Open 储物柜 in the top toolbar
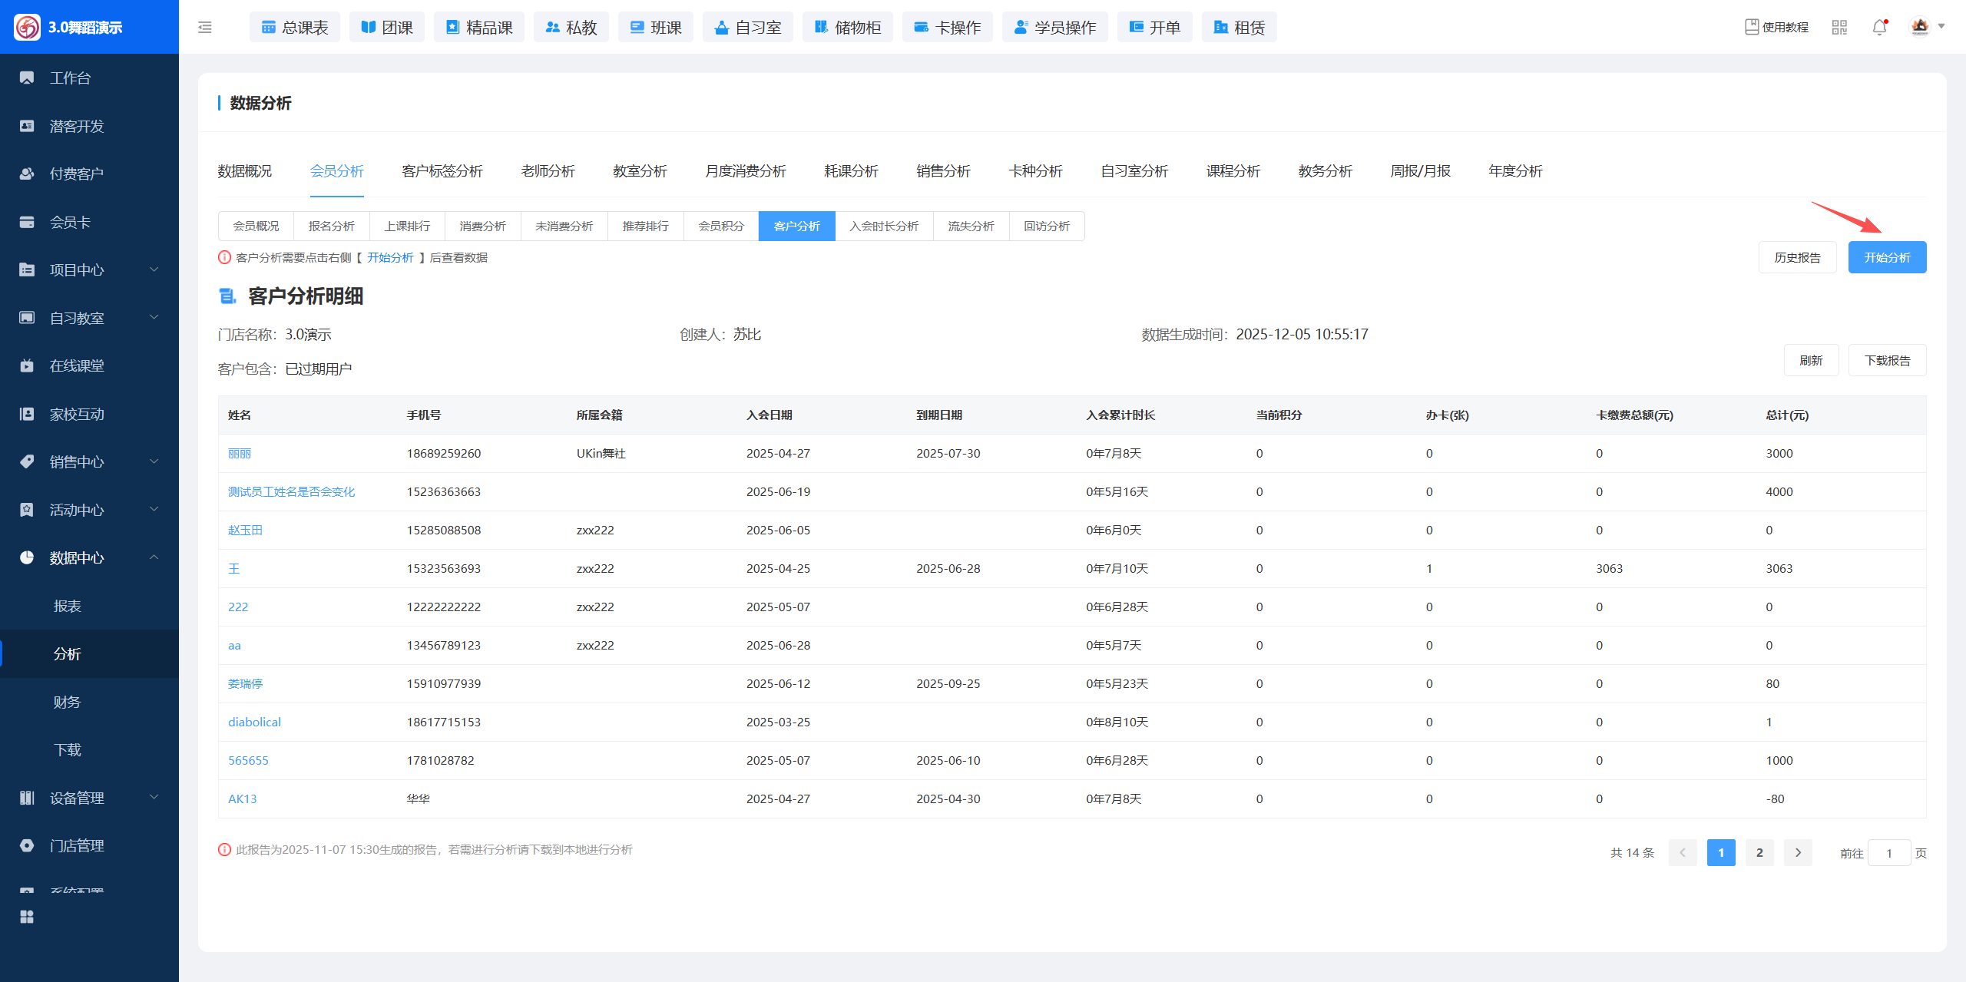The width and height of the screenshot is (1966, 982). 847,28
